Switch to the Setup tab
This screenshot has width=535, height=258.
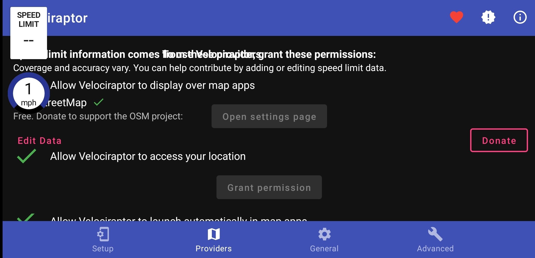(103, 239)
